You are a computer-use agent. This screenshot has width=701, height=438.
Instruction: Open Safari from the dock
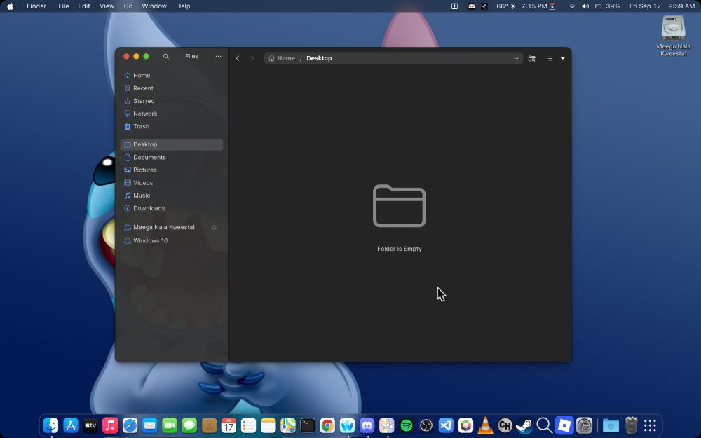(130, 425)
